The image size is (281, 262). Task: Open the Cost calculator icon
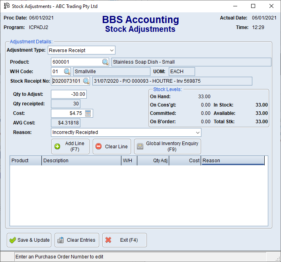(88, 113)
